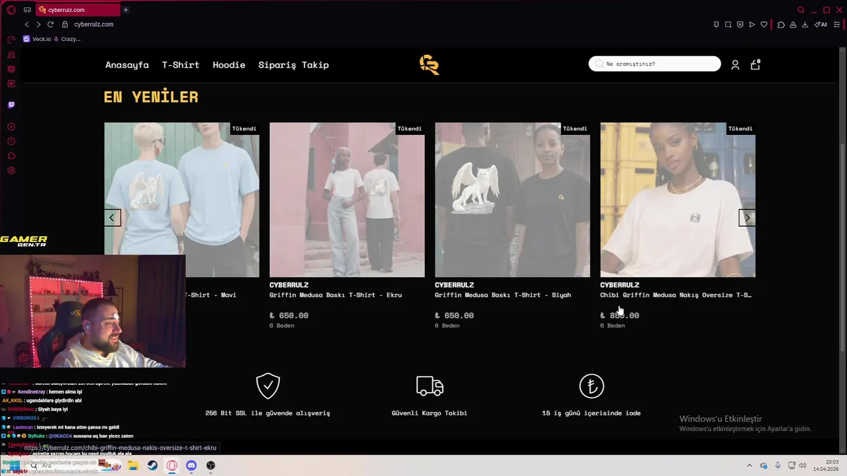Open the Crazy... bookmark

click(67, 39)
